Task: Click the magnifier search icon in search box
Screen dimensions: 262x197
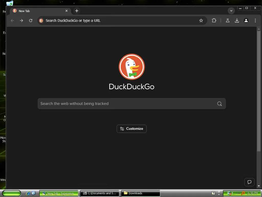Action: click(219, 104)
